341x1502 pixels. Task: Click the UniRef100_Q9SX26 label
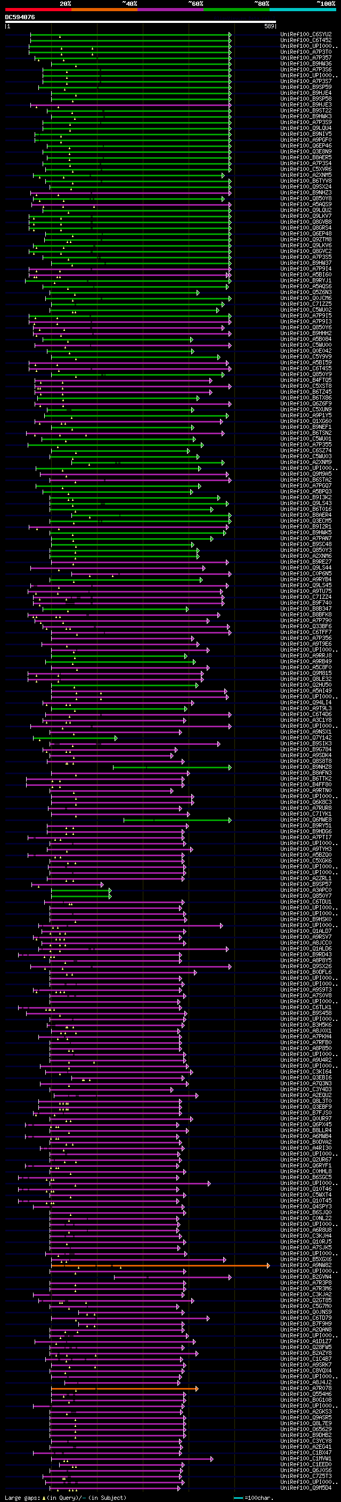pos(306,966)
